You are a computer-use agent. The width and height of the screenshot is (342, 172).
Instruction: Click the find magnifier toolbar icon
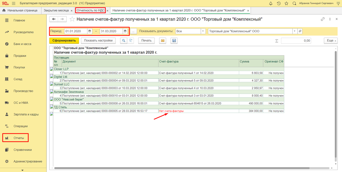[x=124, y=41]
